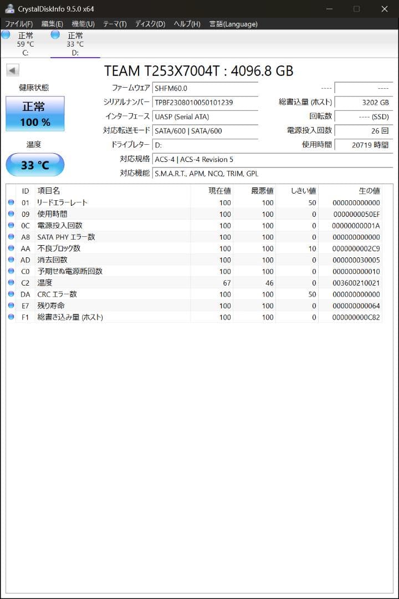Click the firmware field SHFM60.0

[205, 88]
